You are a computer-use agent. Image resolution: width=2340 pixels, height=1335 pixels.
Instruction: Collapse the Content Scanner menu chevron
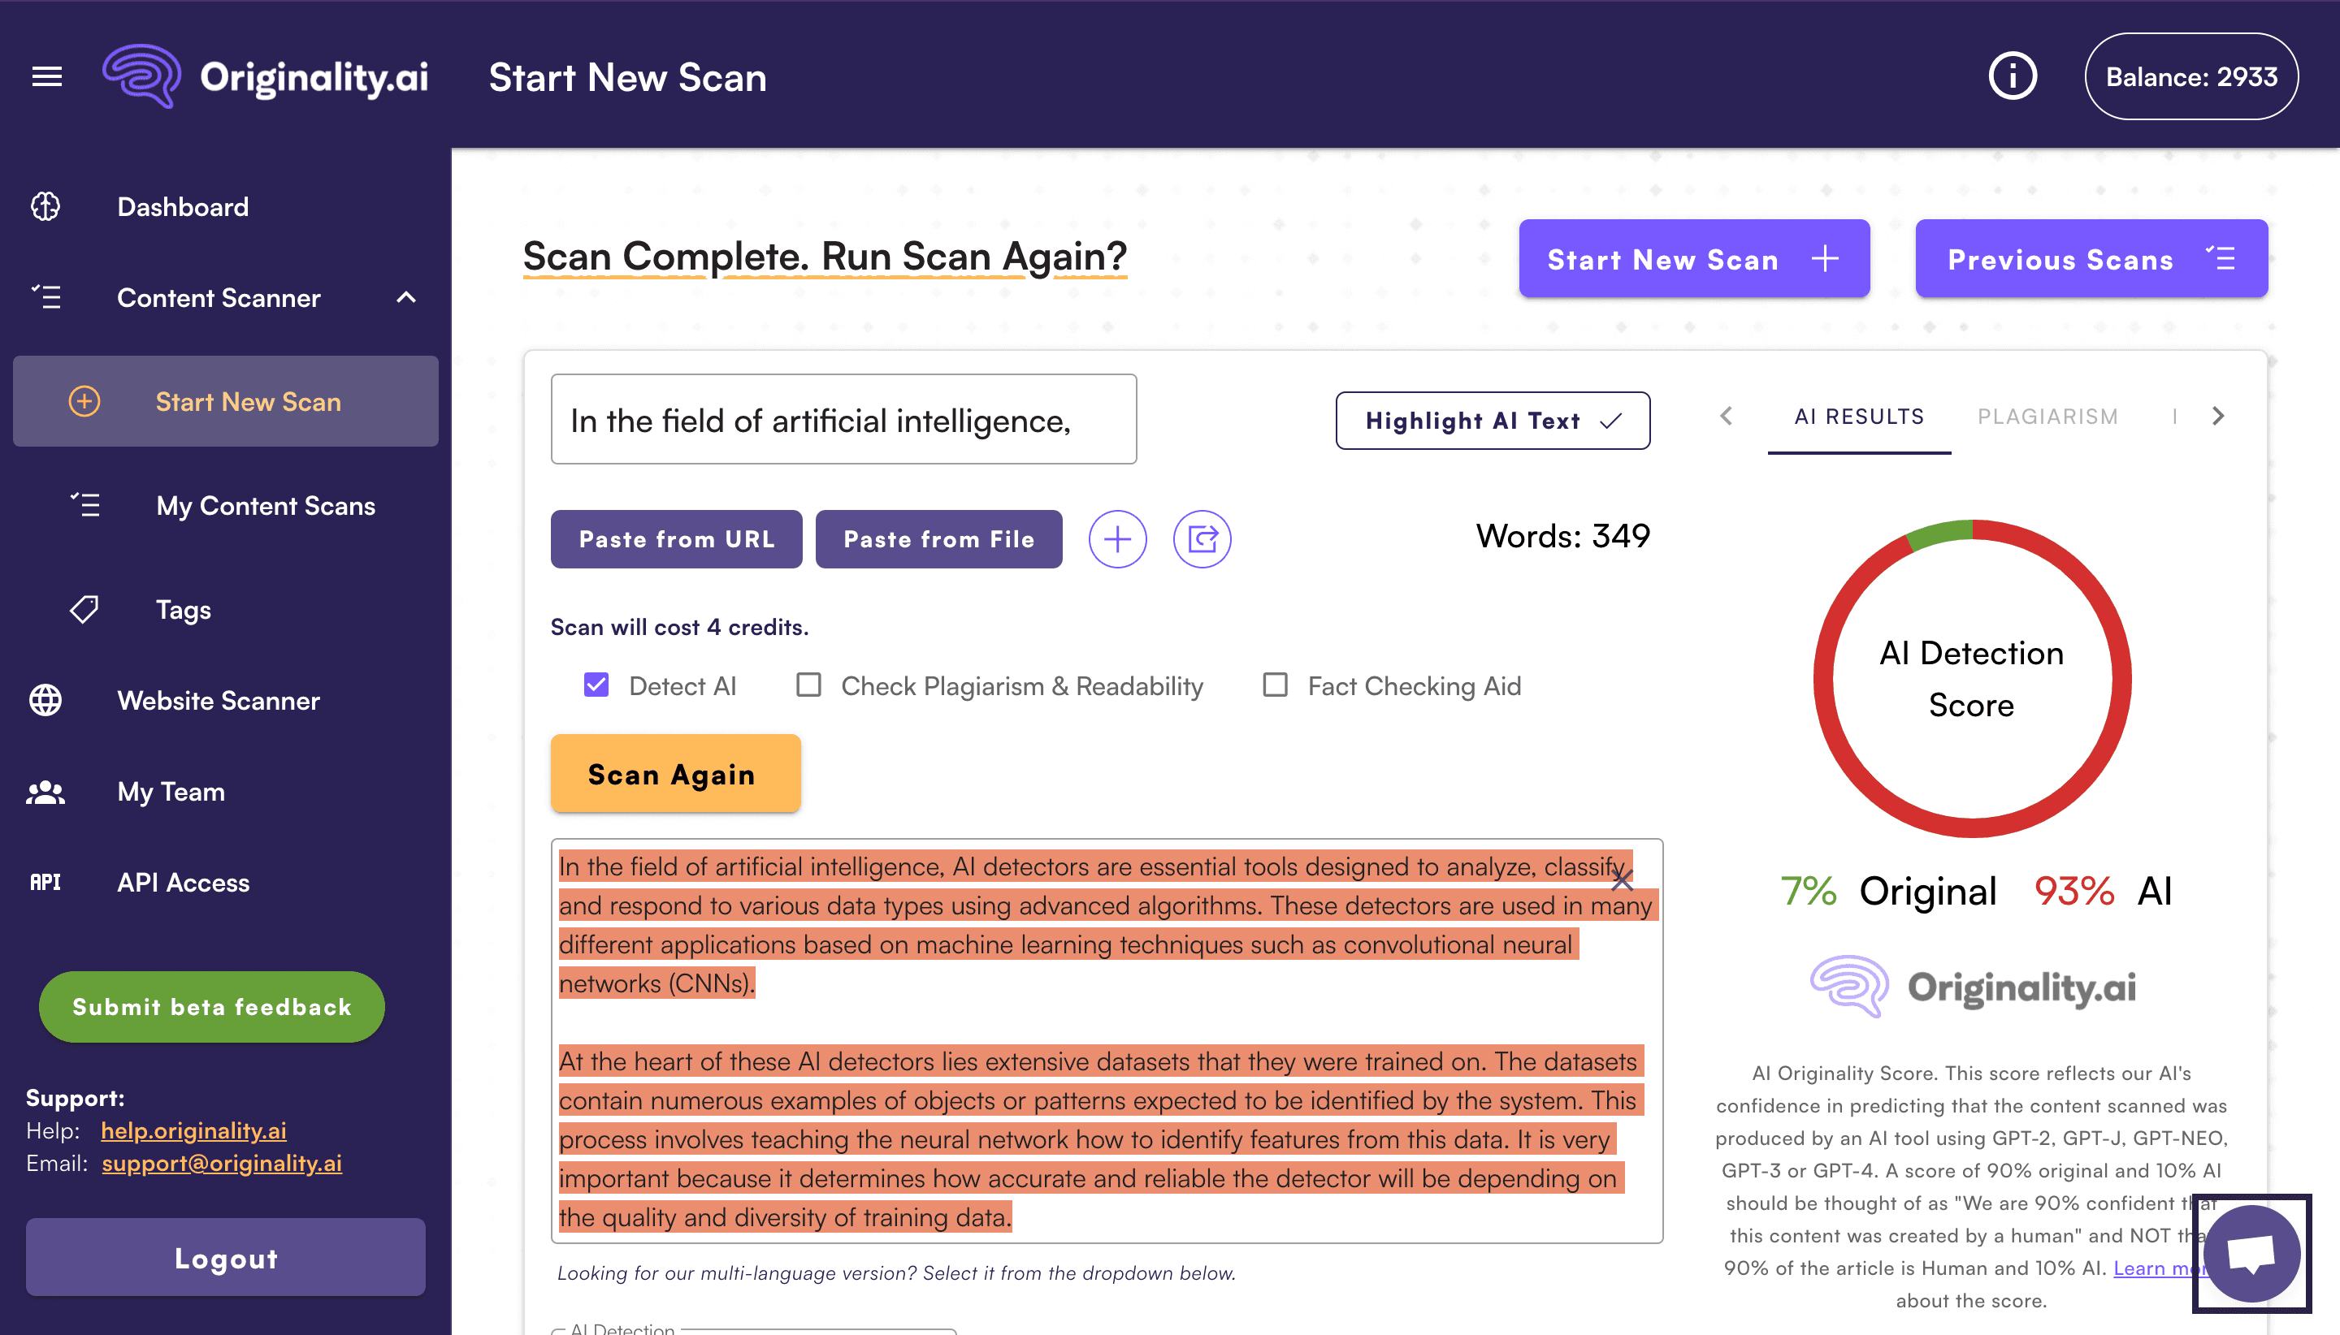(x=406, y=297)
